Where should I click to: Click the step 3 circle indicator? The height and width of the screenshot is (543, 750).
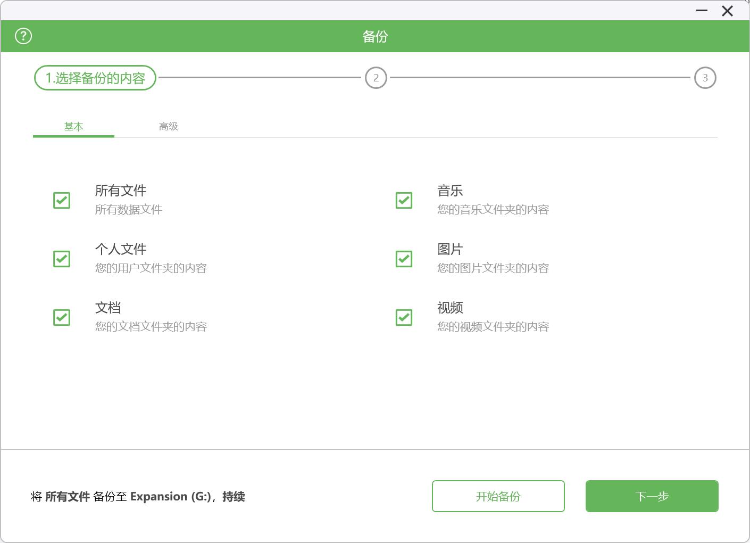(705, 78)
